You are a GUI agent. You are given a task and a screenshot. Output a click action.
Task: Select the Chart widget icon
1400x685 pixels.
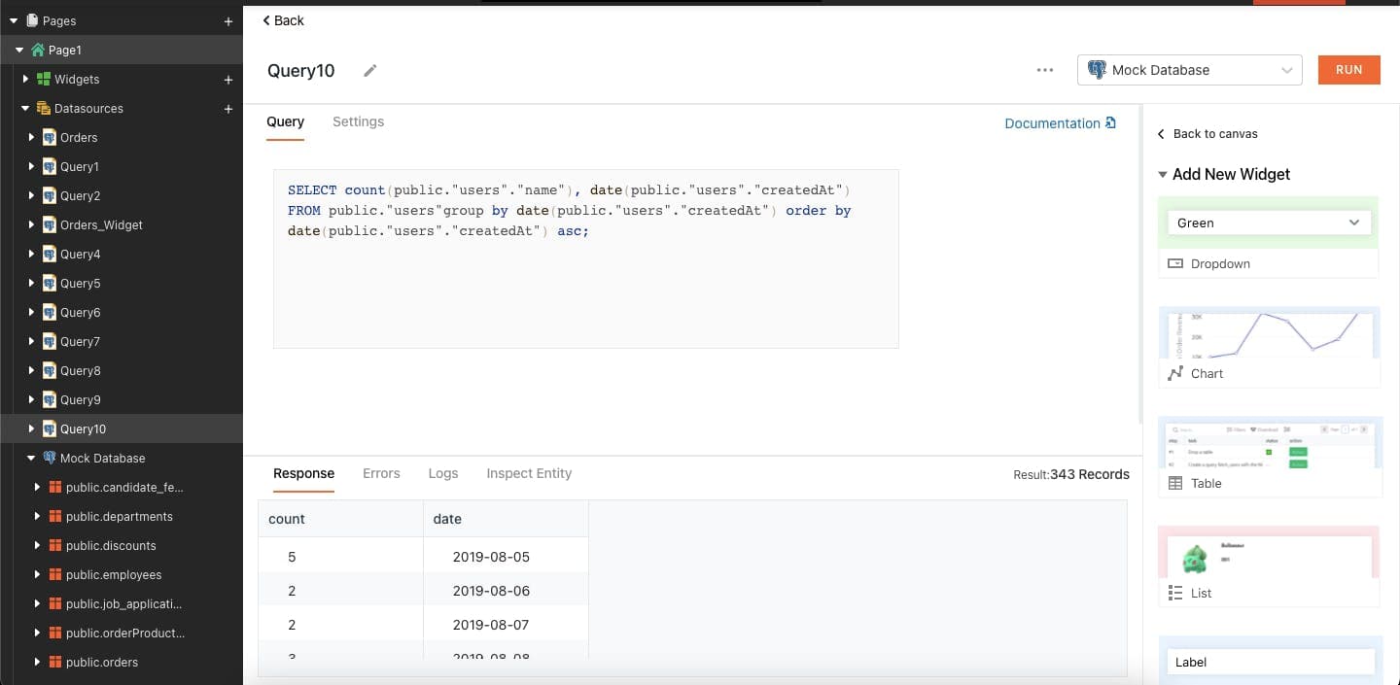[1177, 373]
